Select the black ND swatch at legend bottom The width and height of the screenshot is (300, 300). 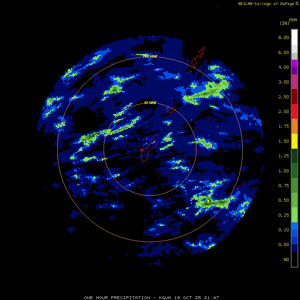click(x=294, y=259)
